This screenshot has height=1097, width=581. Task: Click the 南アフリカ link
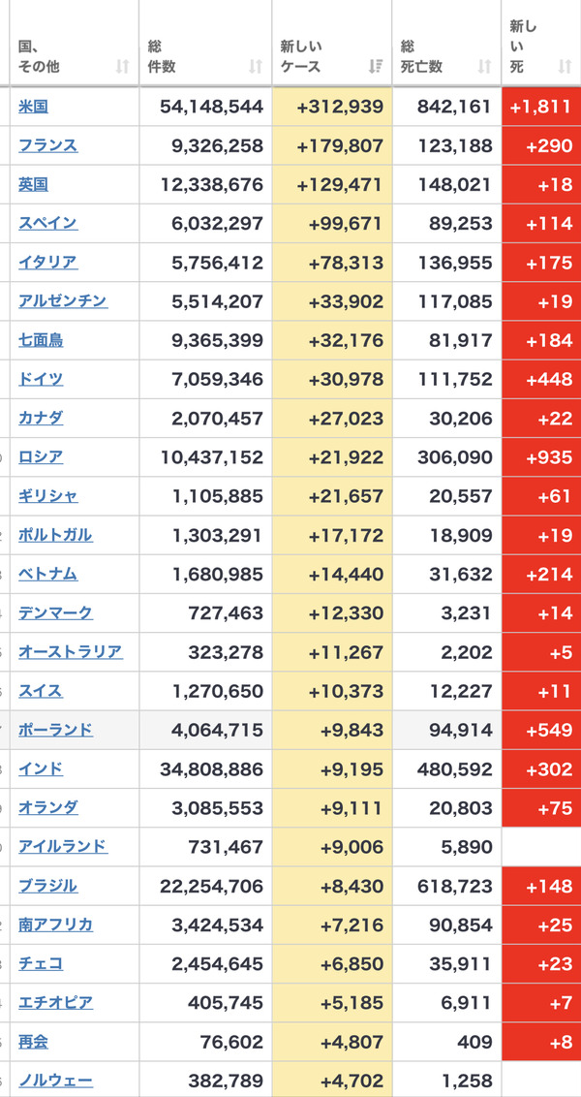point(55,925)
